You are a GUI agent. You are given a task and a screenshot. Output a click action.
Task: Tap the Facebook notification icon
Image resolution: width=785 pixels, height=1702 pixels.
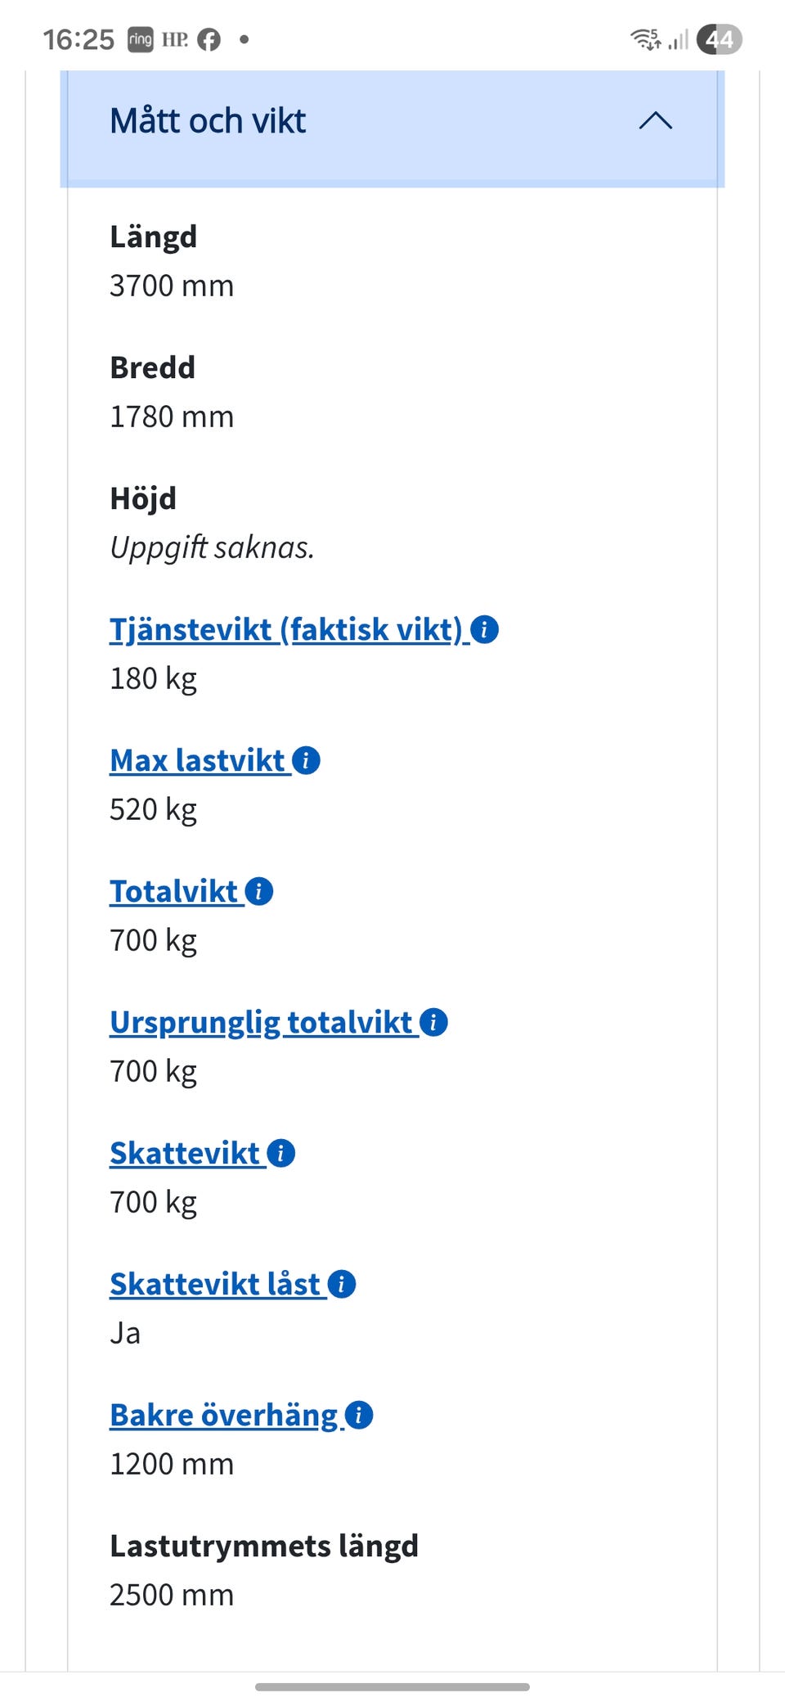click(x=209, y=39)
